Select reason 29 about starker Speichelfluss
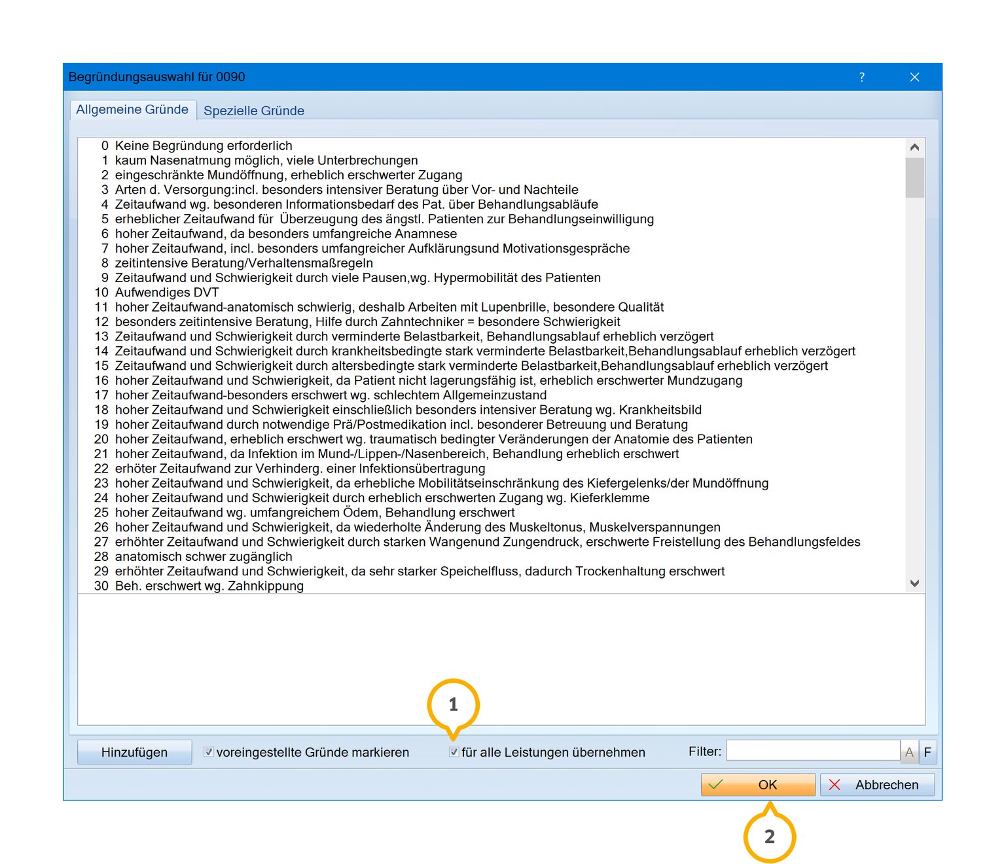The image size is (1006, 864). [491, 571]
